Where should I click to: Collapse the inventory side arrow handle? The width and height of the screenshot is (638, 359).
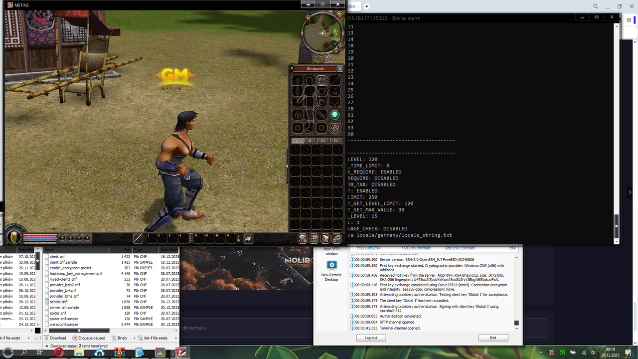[x=288, y=166]
